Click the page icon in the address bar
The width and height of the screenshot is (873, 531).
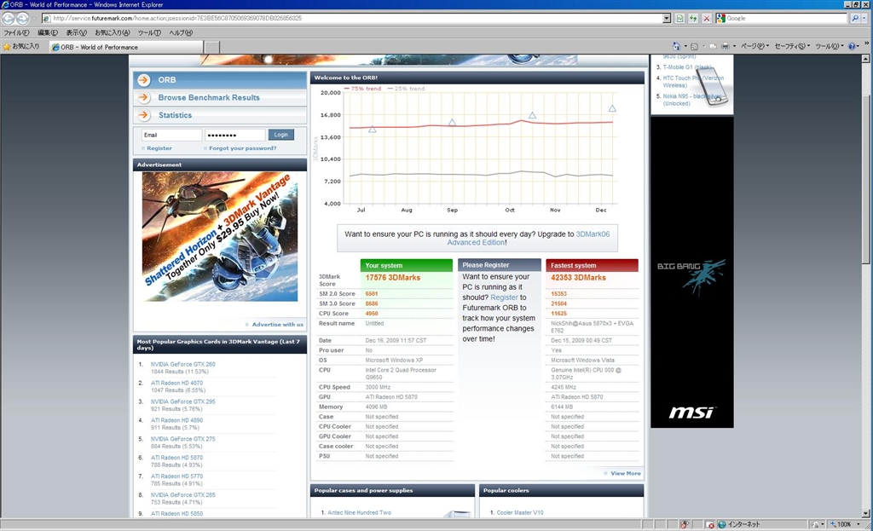point(48,19)
